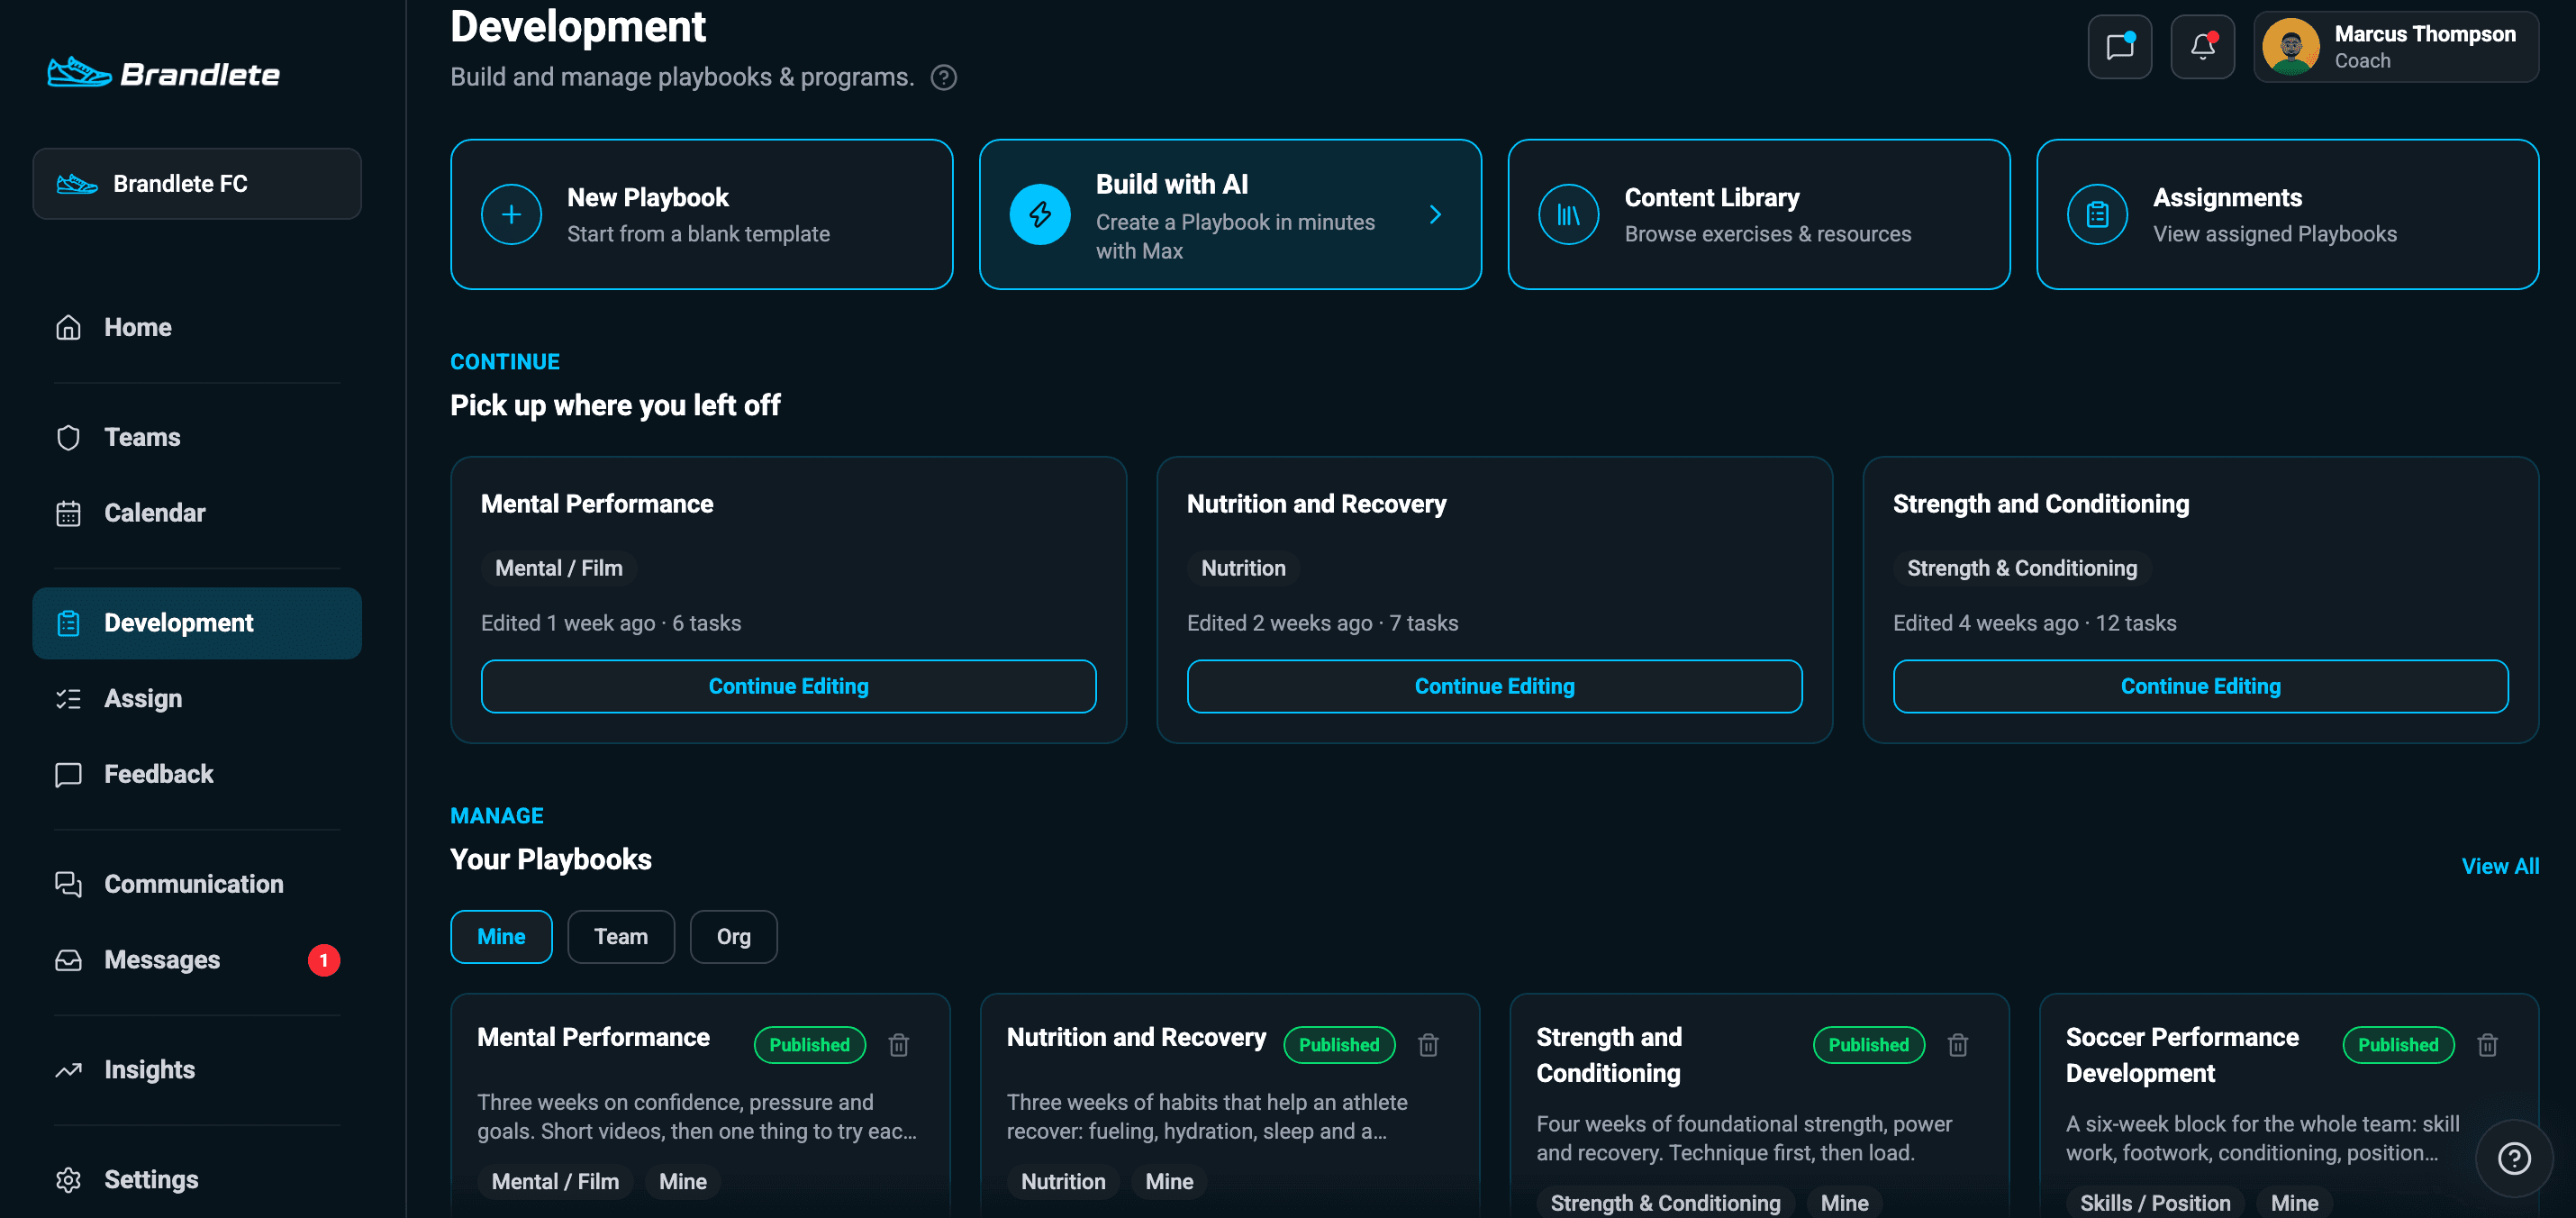Screen dimensions: 2576x1218
Task: Click the Assign checklist icon
Action: 68,698
